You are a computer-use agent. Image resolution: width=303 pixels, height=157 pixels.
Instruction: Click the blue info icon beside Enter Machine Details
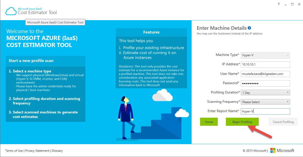[249, 28]
